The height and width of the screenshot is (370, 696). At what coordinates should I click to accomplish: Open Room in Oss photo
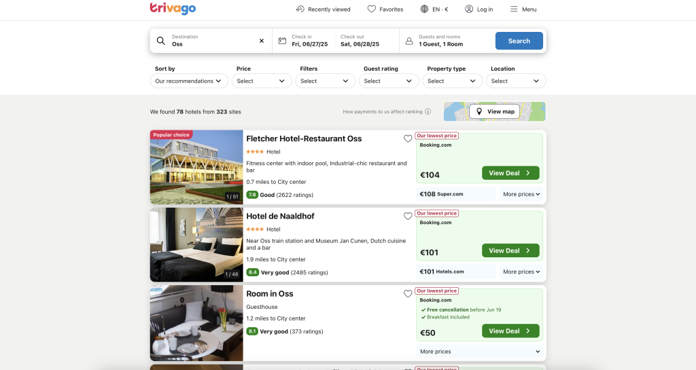click(x=196, y=323)
